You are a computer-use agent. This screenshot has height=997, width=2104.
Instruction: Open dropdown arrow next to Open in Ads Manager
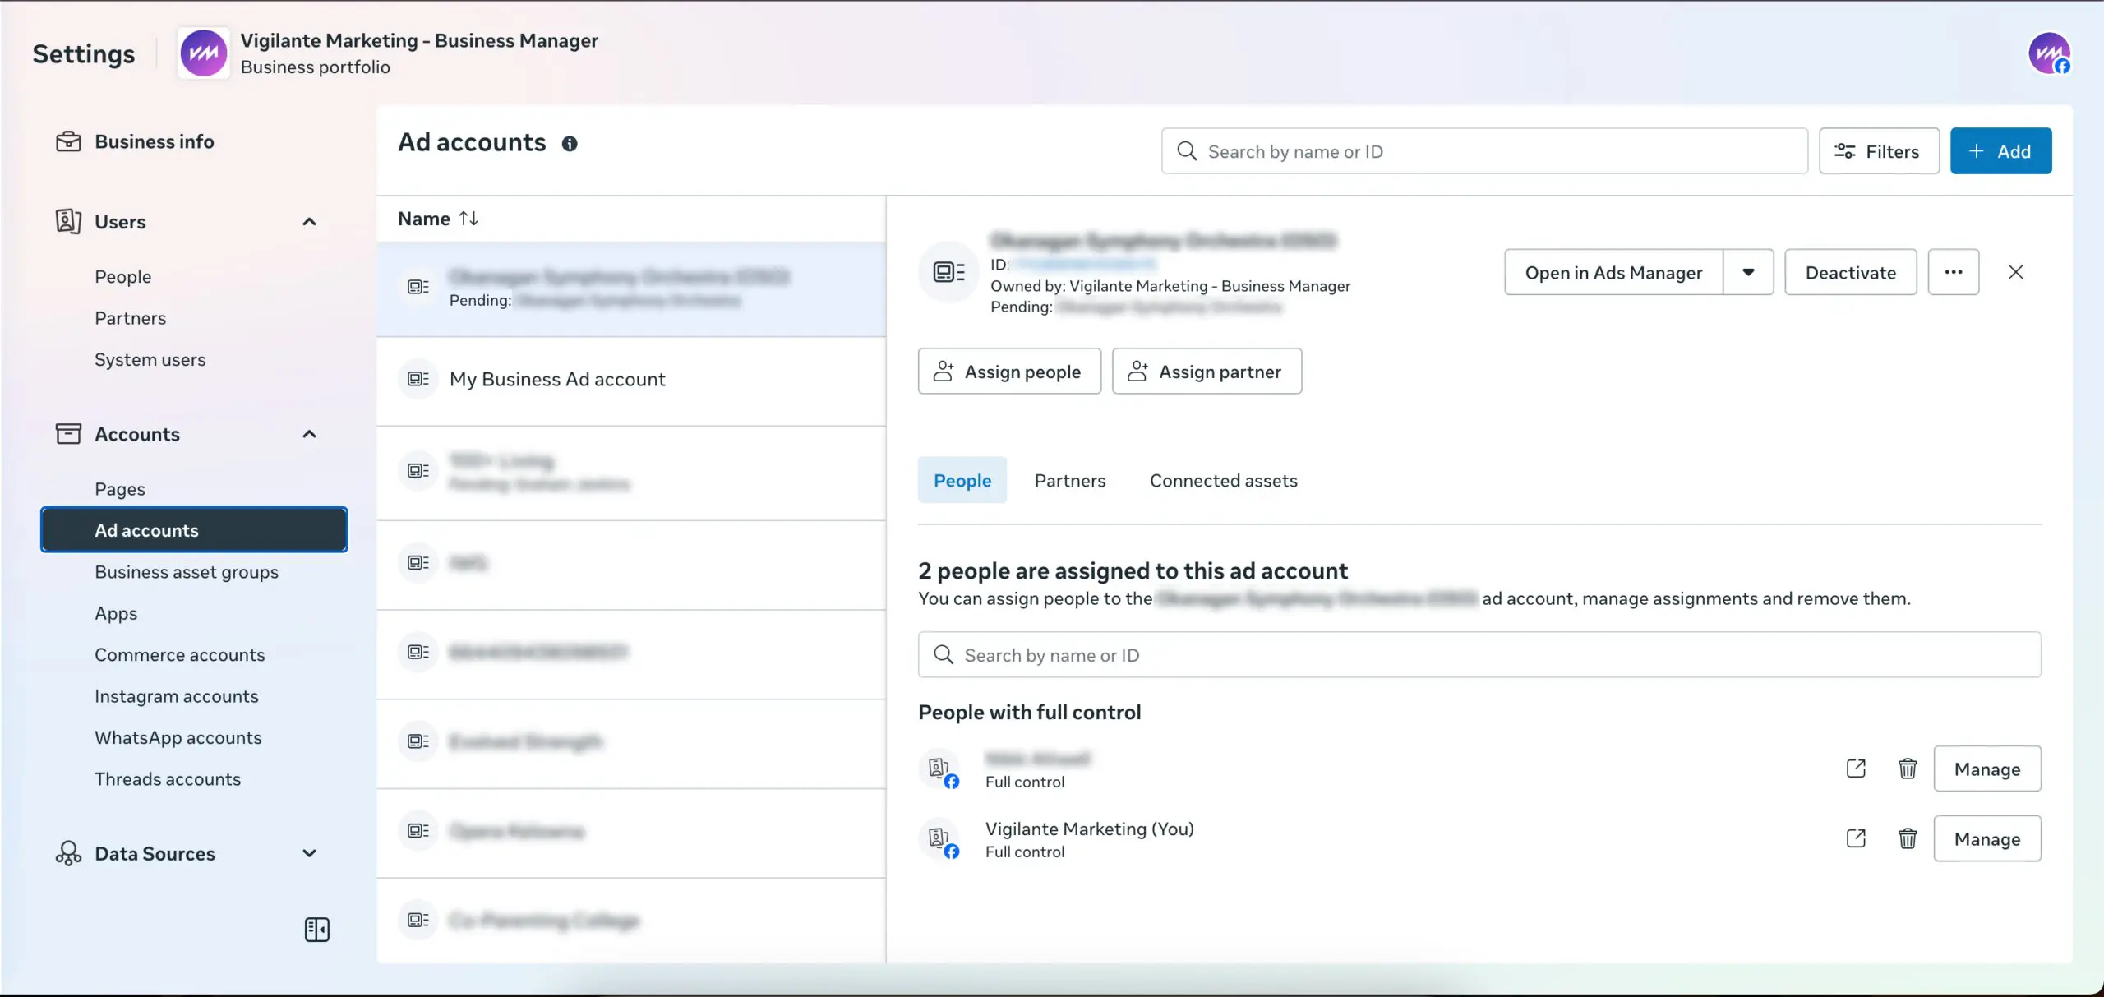pos(1748,272)
